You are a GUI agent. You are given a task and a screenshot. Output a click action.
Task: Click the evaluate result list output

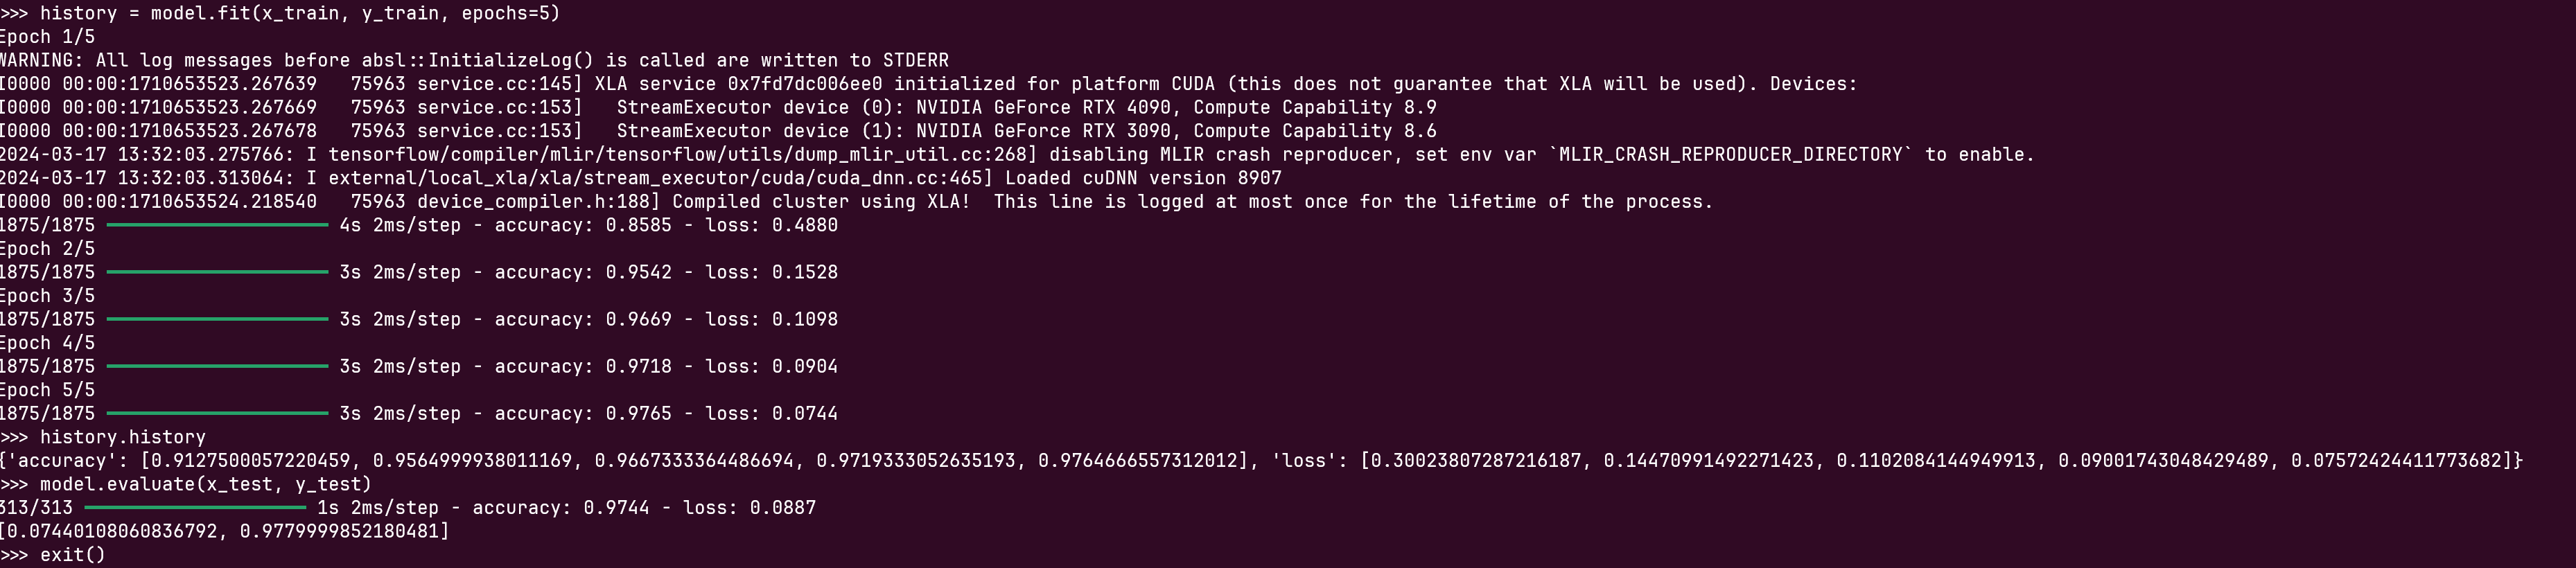[x=225, y=531]
